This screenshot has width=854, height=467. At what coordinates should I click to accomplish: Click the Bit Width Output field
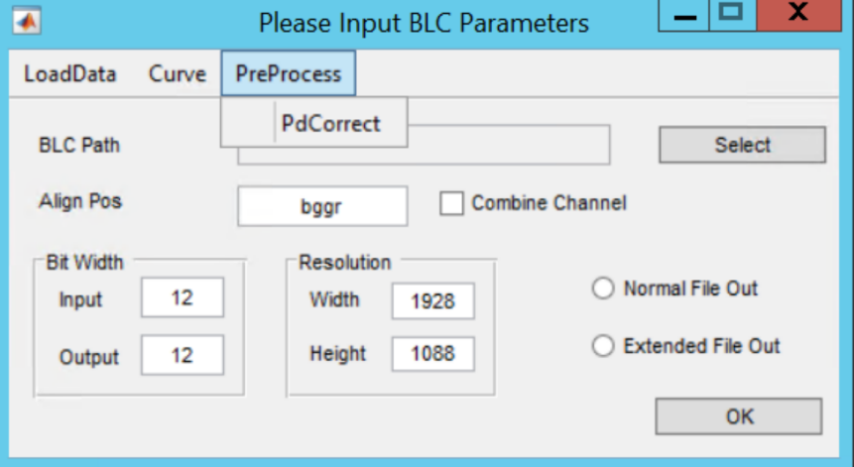tap(183, 355)
